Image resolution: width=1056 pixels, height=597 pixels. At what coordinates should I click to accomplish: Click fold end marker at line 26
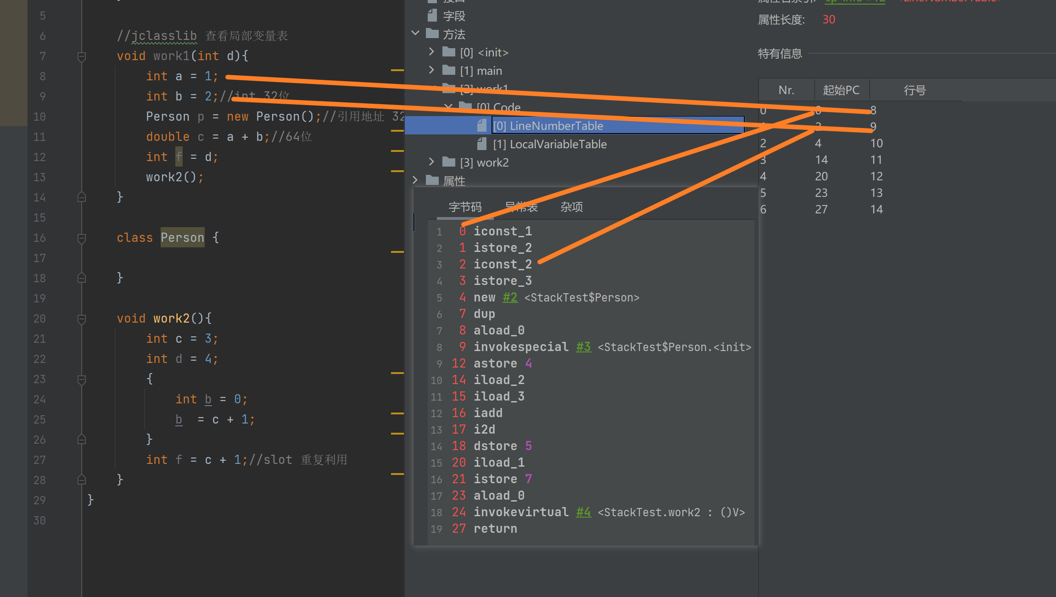tap(82, 440)
